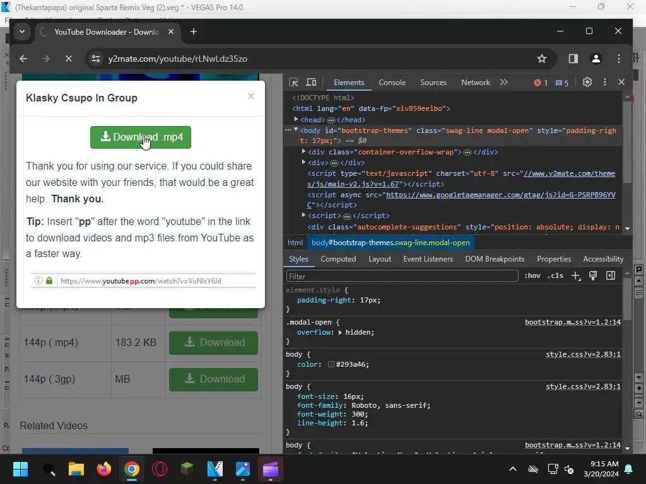Image resolution: width=646 pixels, height=484 pixels.
Task: Expand the head element node
Action: (x=296, y=119)
